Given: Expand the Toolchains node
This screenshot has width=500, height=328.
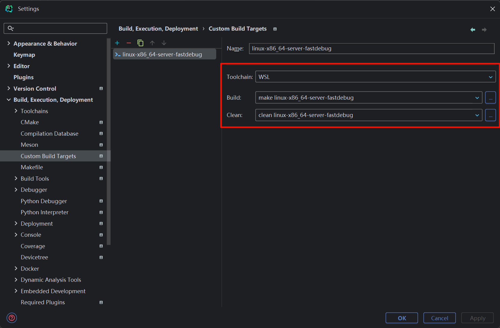Looking at the screenshot, I should (x=16, y=111).
